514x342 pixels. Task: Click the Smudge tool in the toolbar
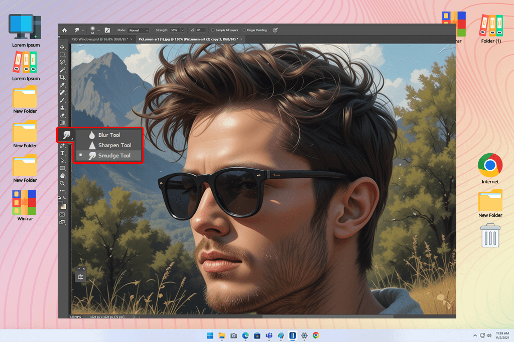(x=67, y=135)
